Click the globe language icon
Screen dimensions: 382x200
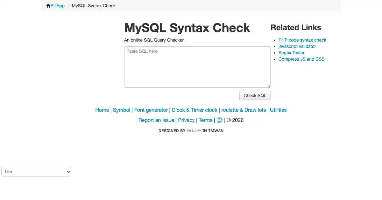coord(220,120)
